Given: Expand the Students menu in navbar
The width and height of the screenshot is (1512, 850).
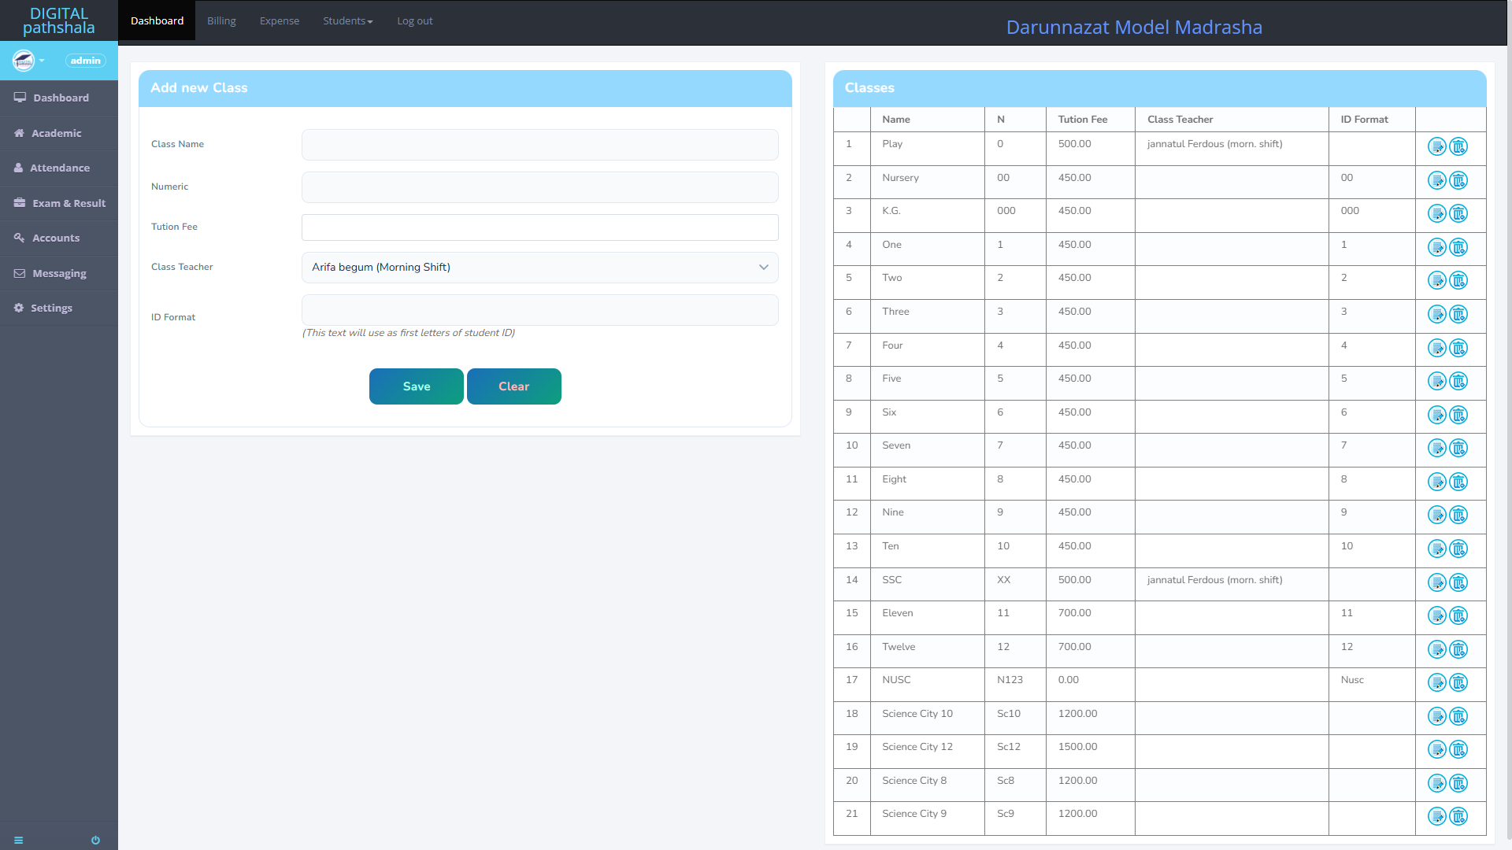Looking at the screenshot, I should tap(347, 21).
